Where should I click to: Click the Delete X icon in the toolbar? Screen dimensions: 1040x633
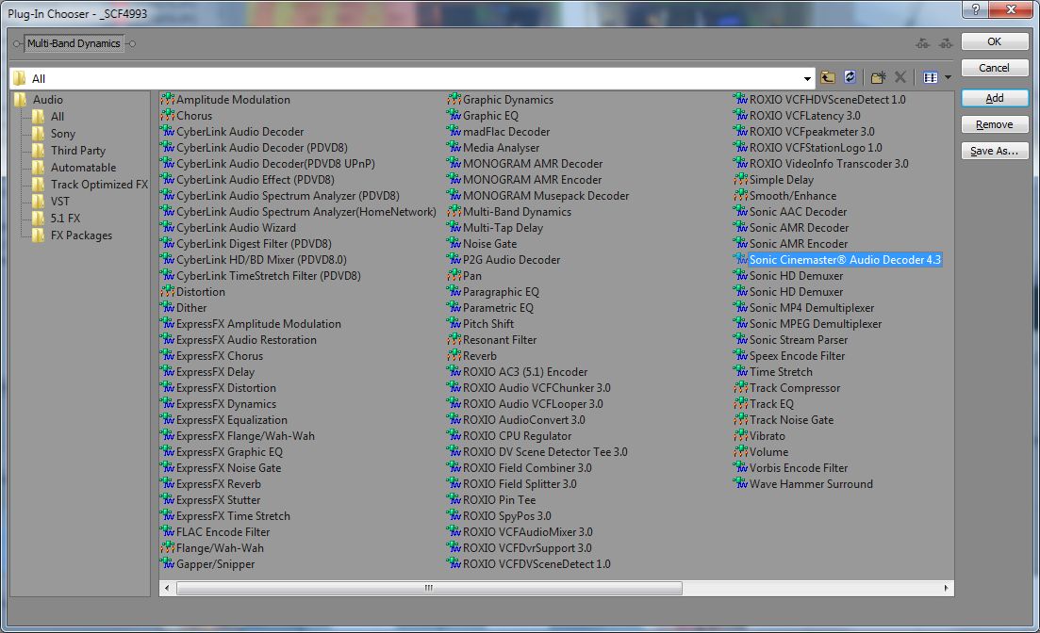pos(900,77)
